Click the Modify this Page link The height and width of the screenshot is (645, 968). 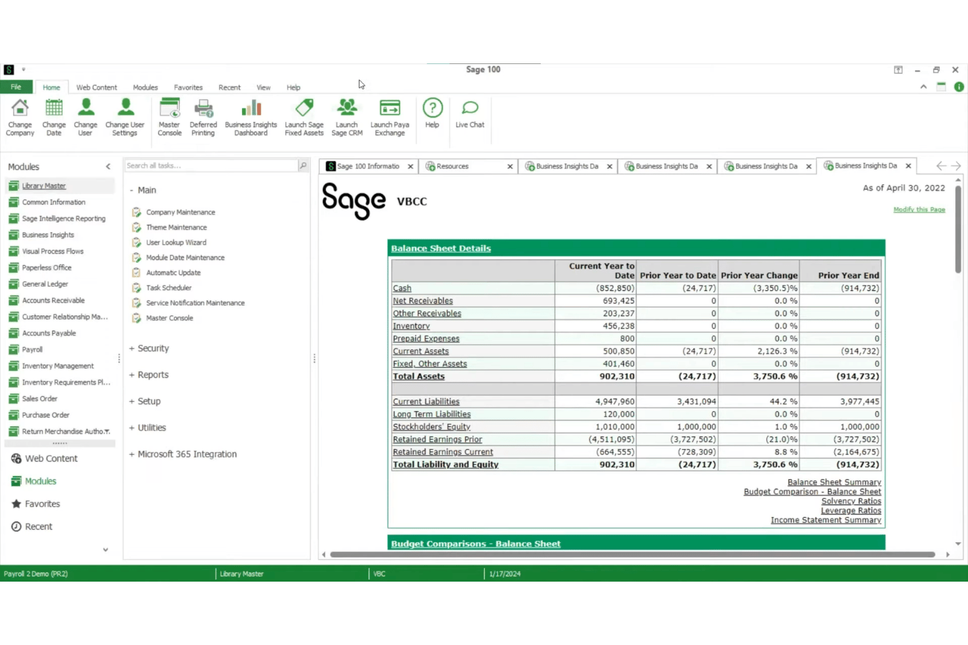(x=919, y=210)
